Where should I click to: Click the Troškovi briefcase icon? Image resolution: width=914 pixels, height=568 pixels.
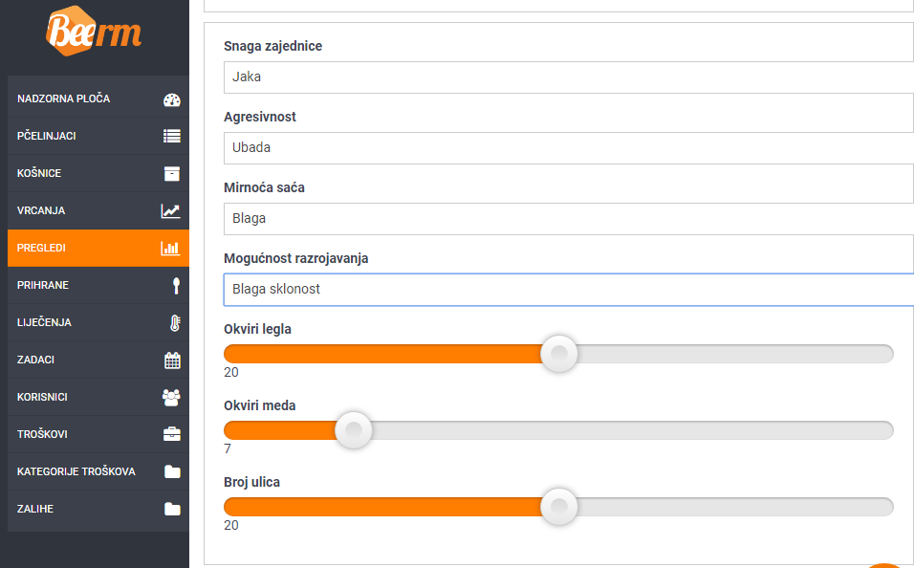[x=172, y=434]
